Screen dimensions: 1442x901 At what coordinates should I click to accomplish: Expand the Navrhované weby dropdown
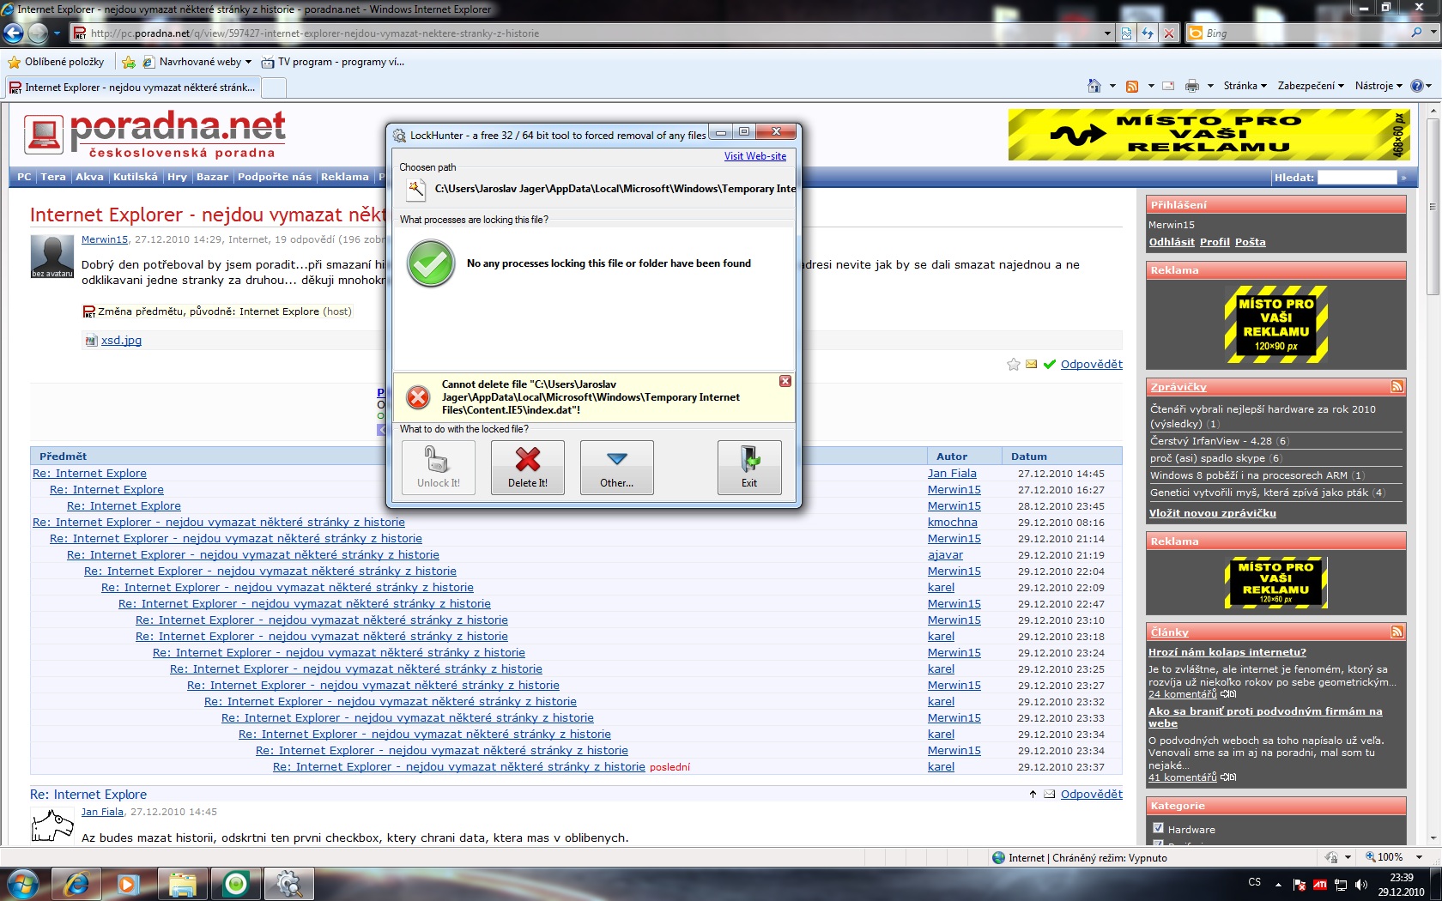point(248,62)
